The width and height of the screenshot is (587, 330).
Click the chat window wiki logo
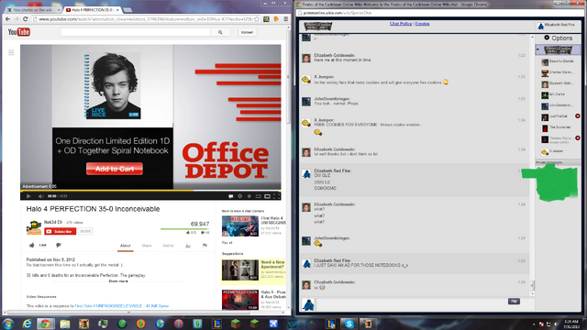318,27
